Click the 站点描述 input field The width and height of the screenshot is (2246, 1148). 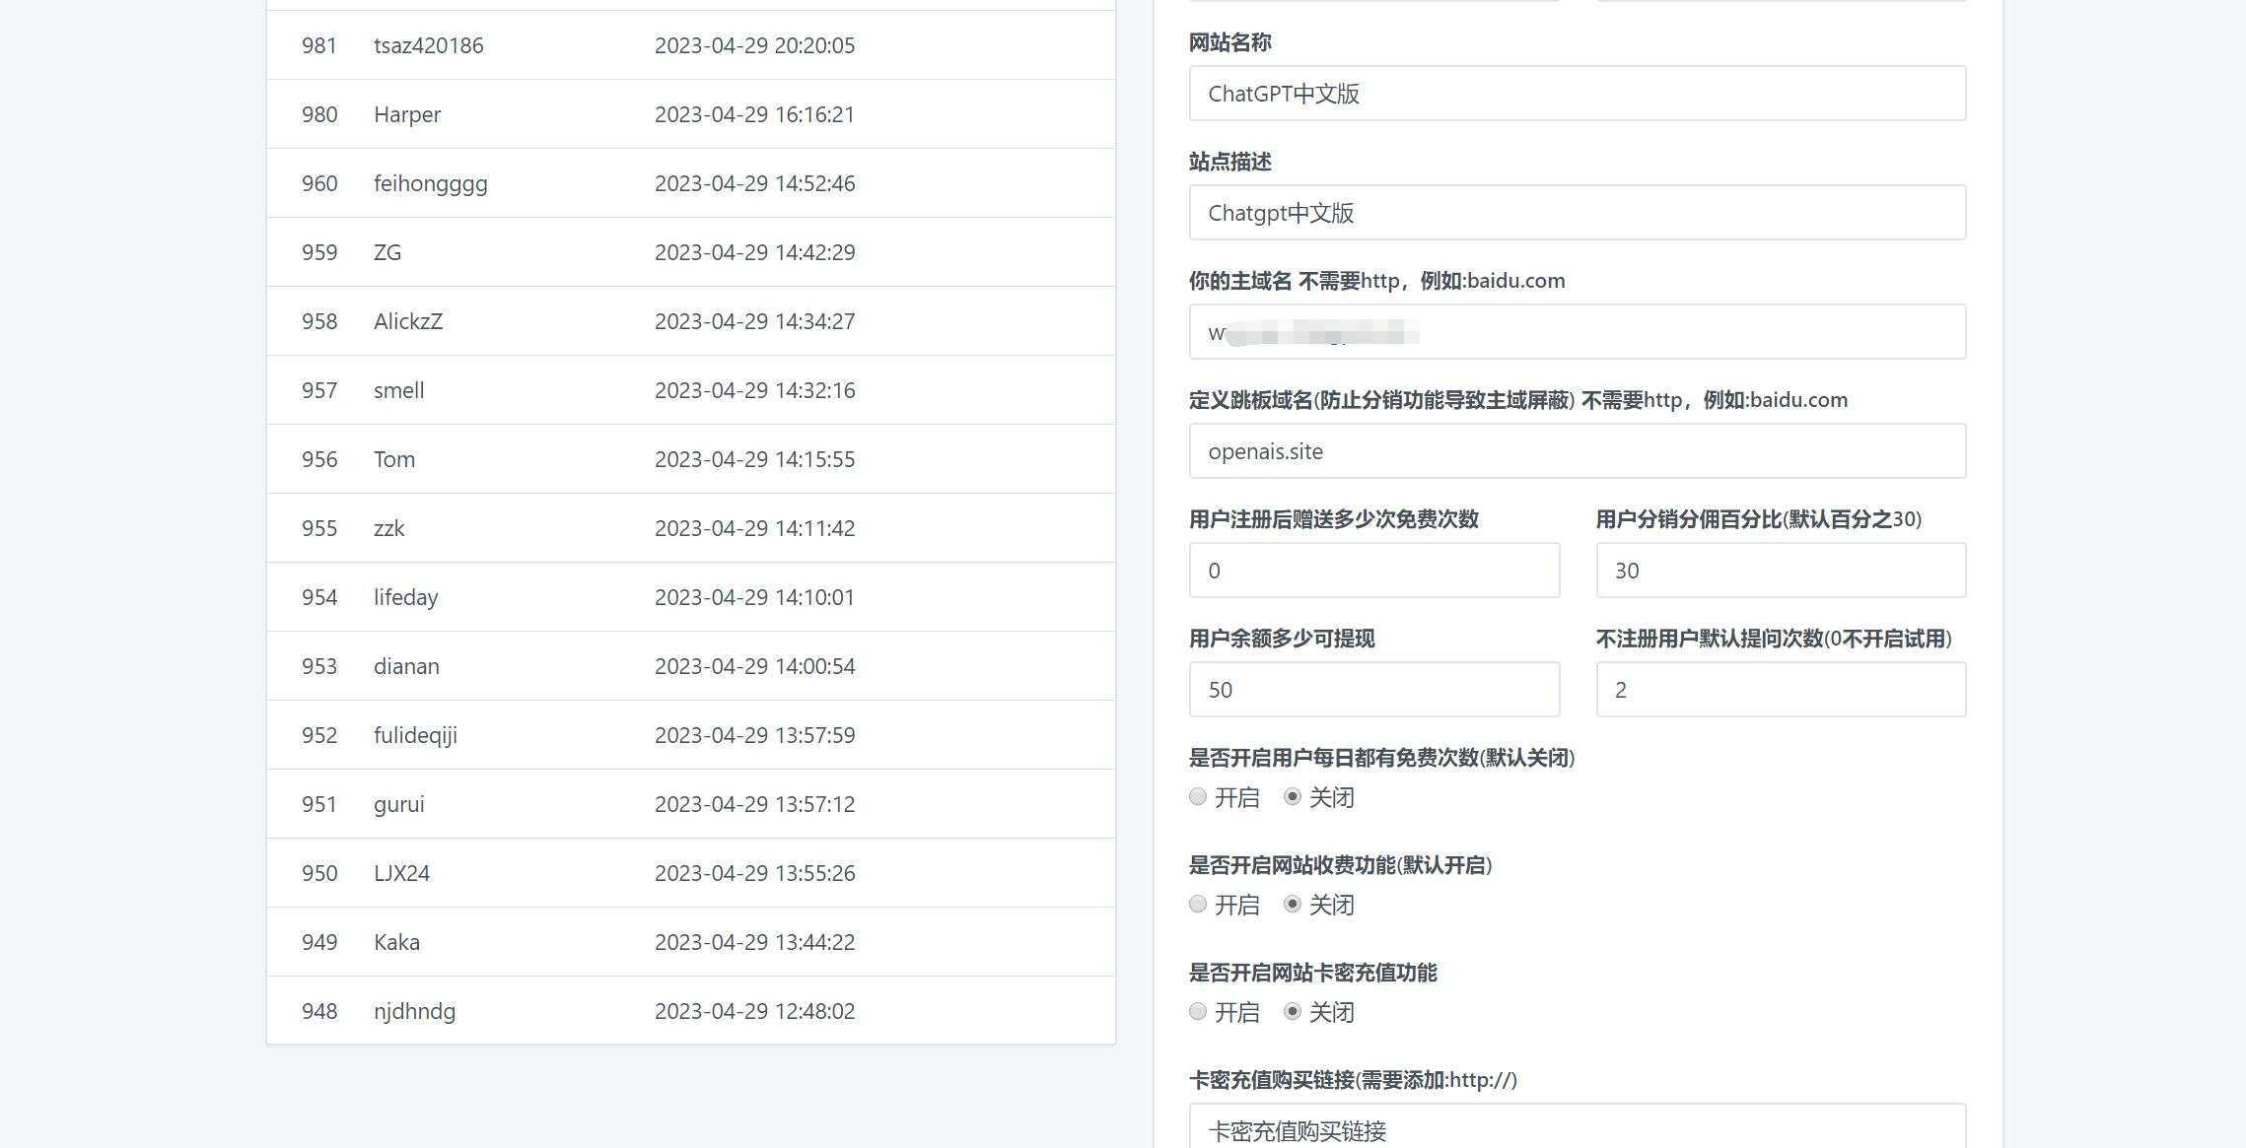coord(1576,212)
